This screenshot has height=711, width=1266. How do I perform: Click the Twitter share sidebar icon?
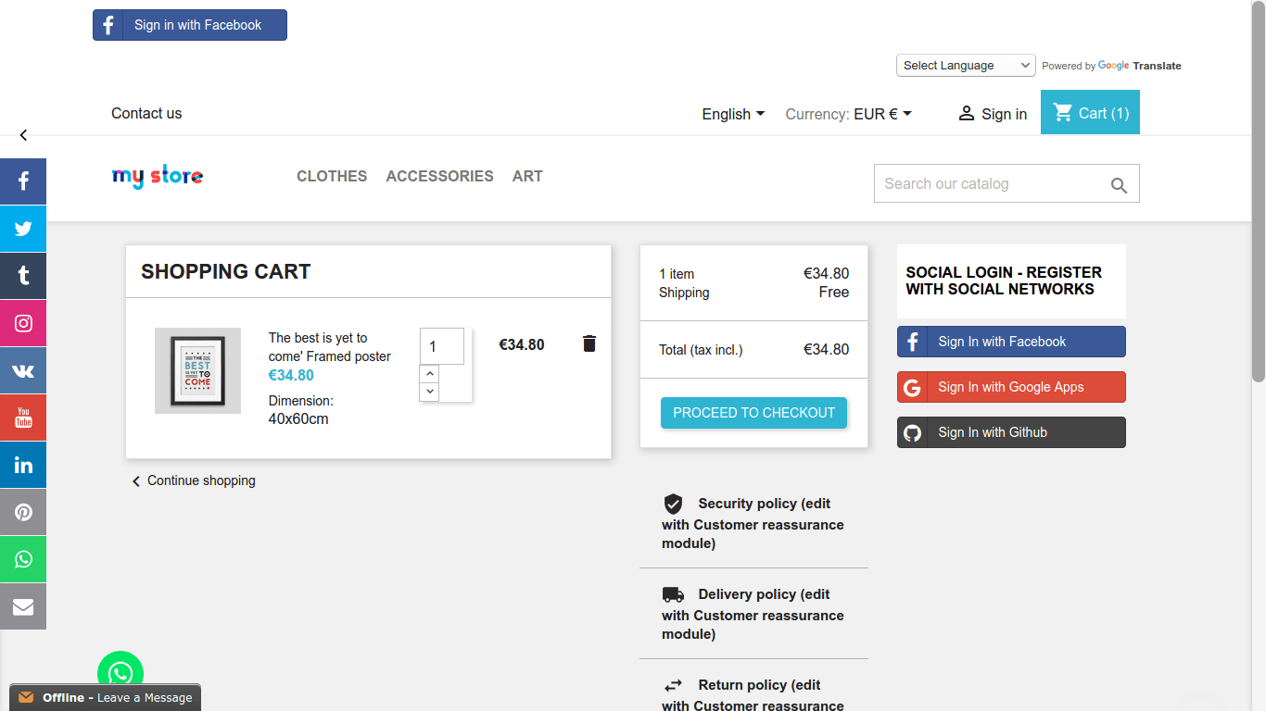(x=23, y=229)
